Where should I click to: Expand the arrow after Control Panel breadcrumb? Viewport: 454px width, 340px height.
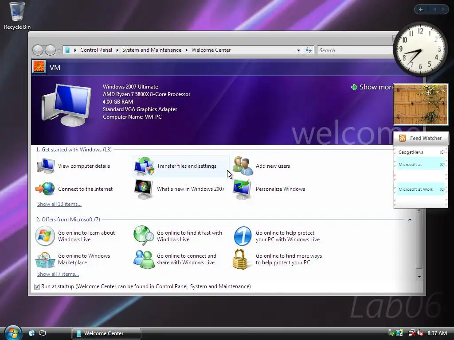click(117, 50)
